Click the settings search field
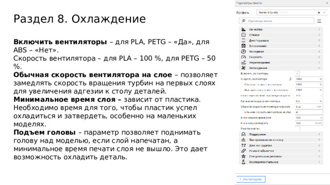Viewport: 330px width, 185px height. (276, 21)
